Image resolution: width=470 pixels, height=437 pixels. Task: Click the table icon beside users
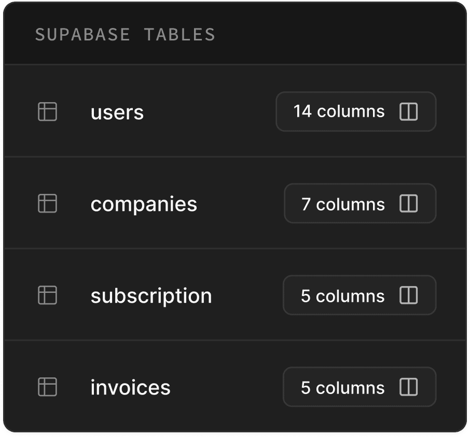(47, 111)
